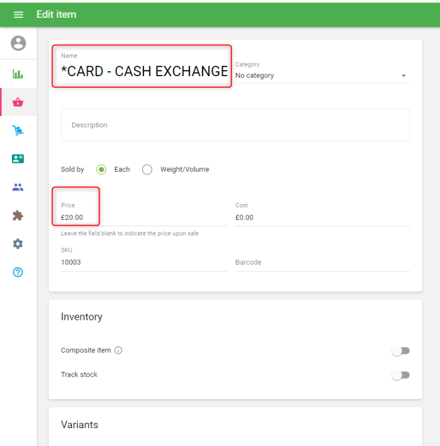Open the Settings gear icon
The height and width of the screenshot is (446, 440).
point(18,244)
